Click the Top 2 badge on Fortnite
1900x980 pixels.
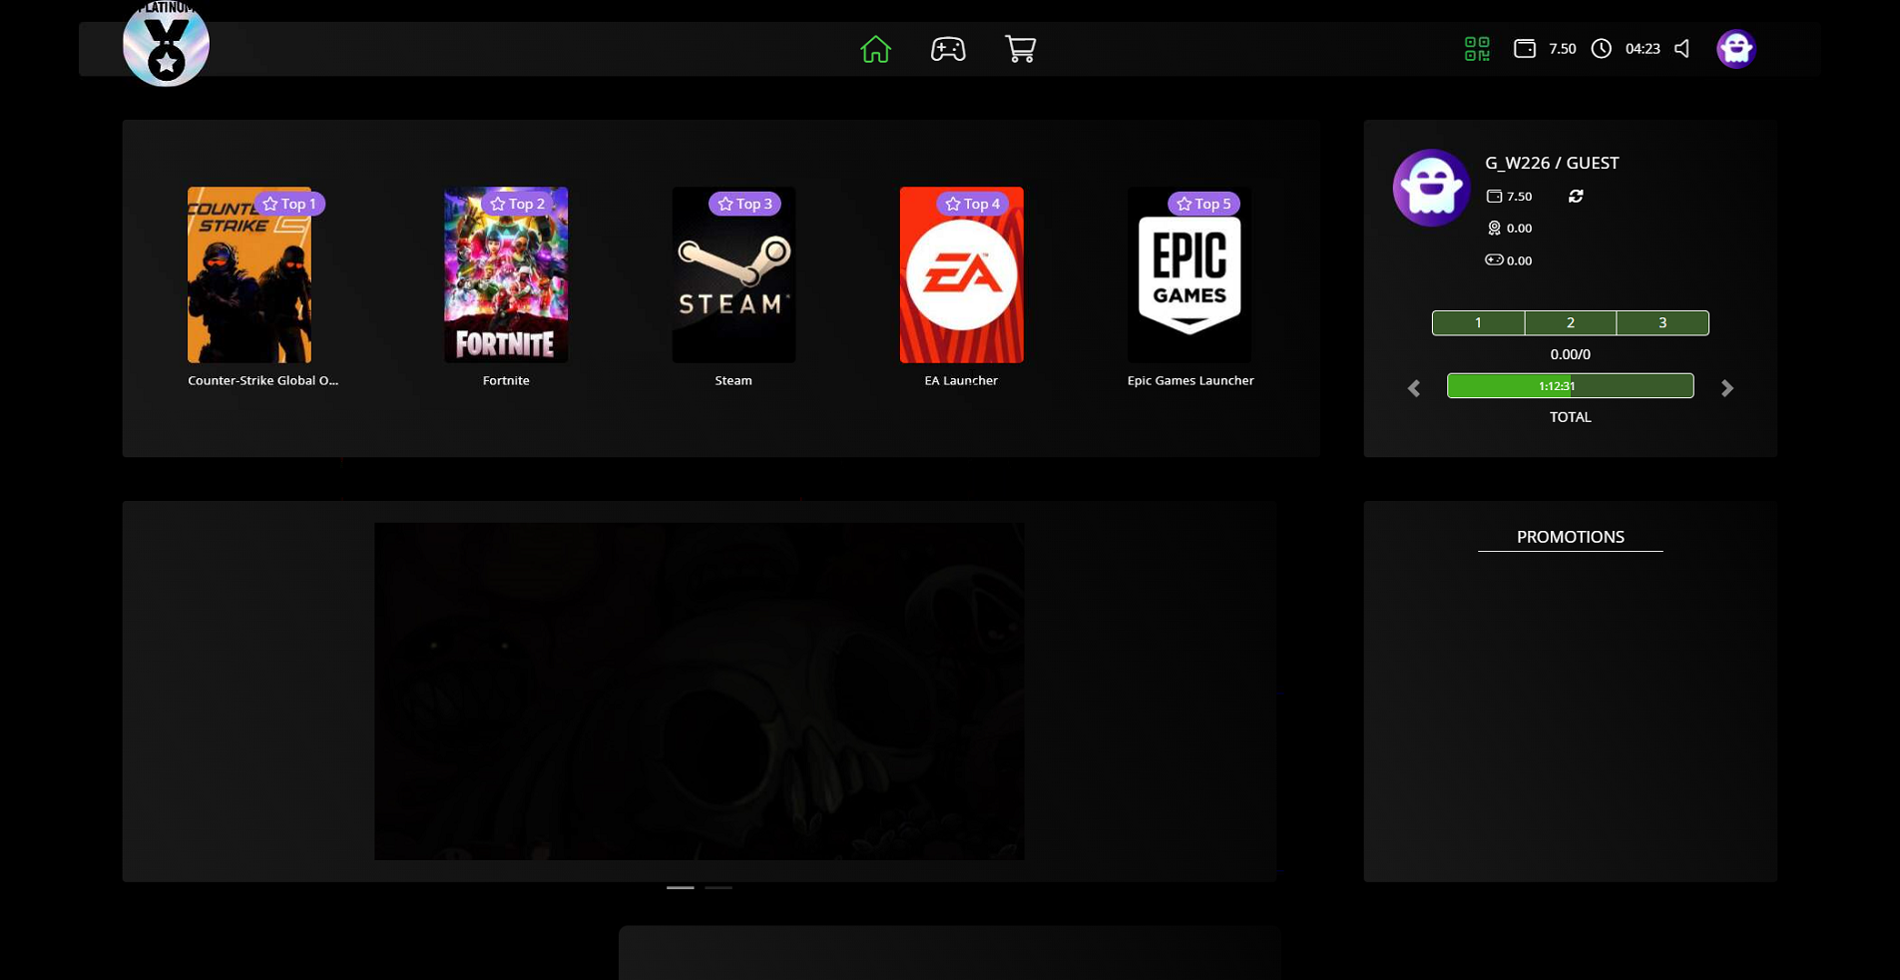[518, 204]
